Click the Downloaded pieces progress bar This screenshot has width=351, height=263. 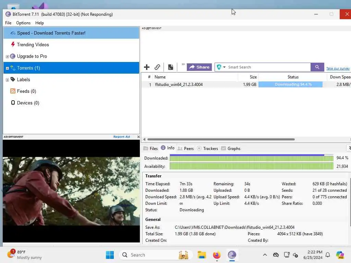coord(251,158)
